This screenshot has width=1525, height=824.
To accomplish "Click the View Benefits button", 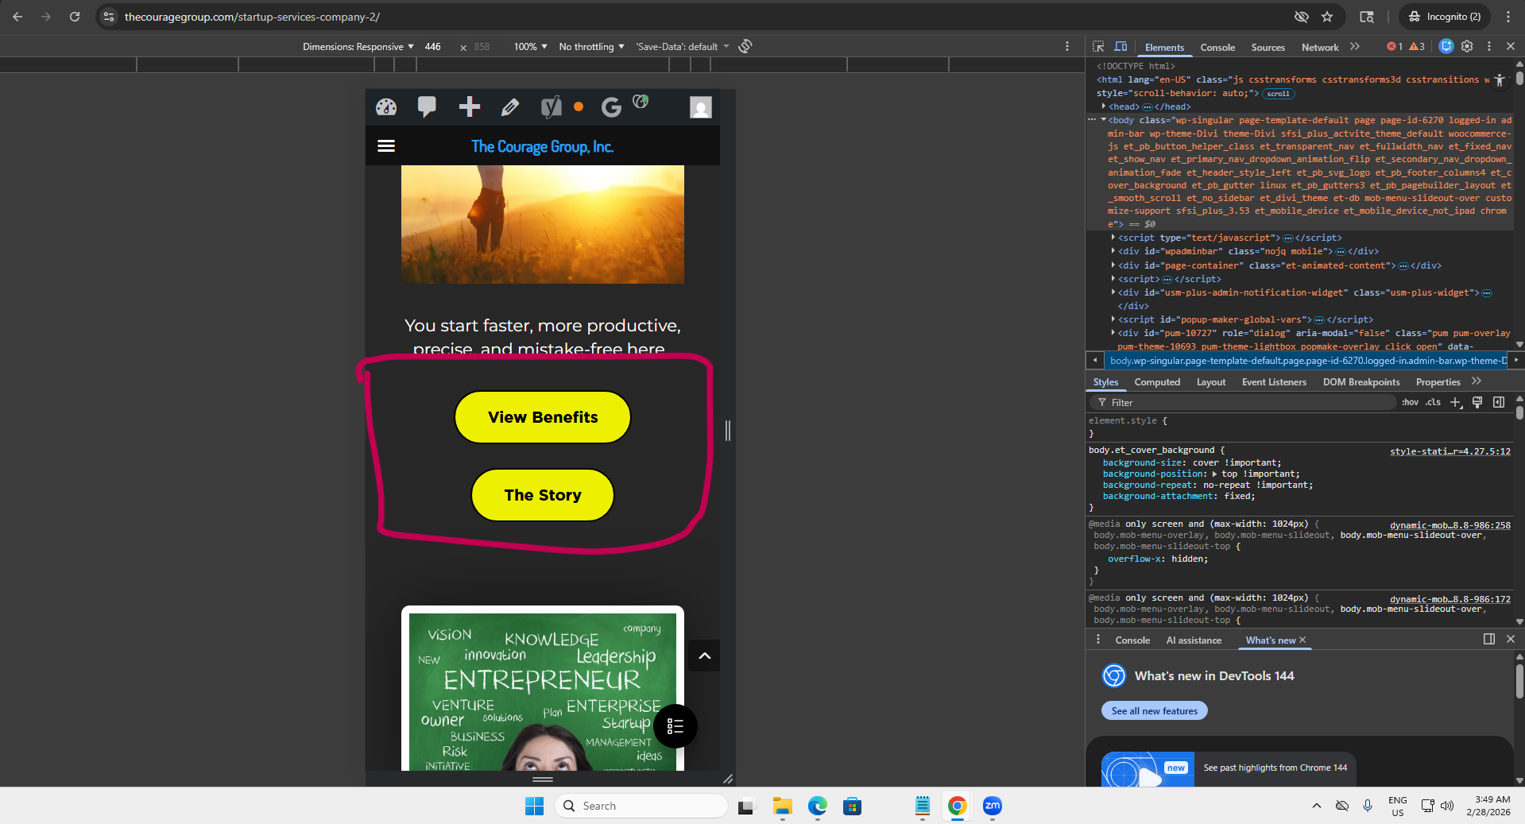I will click(543, 417).
